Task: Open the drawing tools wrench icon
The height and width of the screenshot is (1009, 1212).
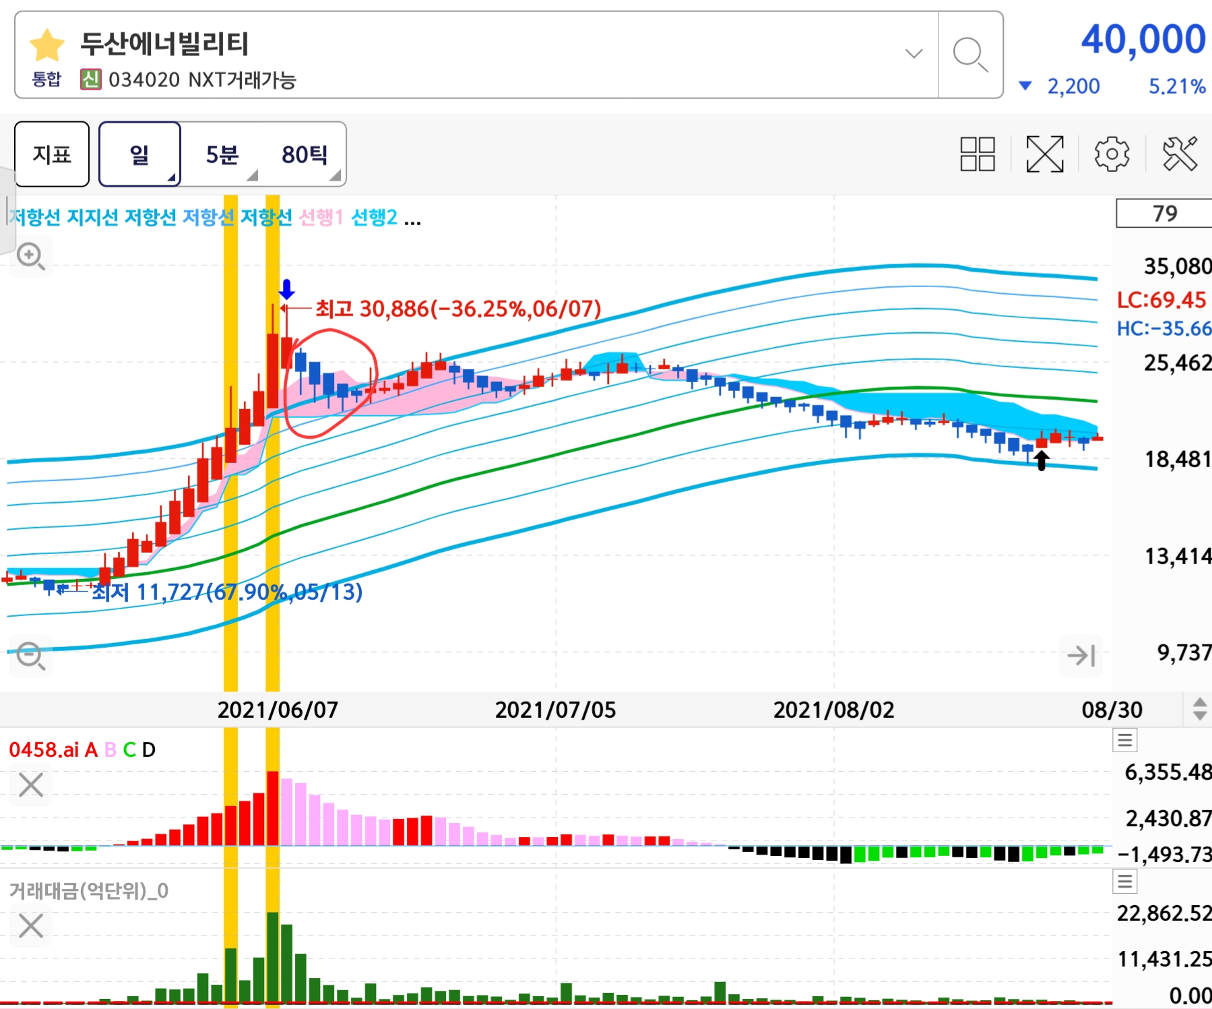Action: tap(1180, 154)
